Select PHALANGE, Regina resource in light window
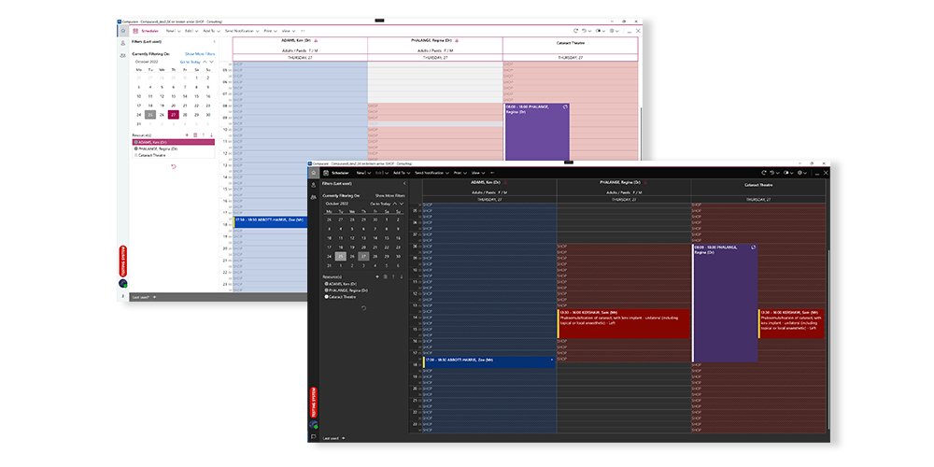Viewport: 934px width, 467px height. click(x=174, y=149)
